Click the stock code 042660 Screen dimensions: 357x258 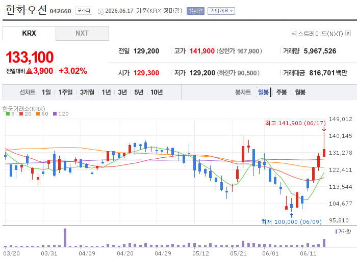[x=60, y=11]
